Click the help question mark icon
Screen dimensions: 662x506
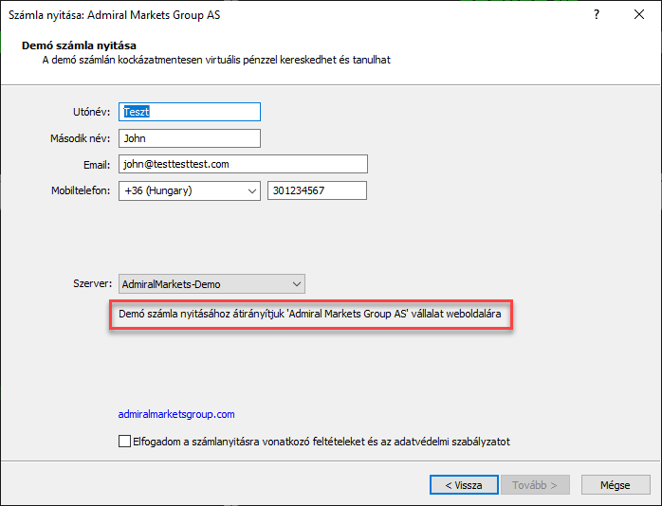tap(597, 15)
